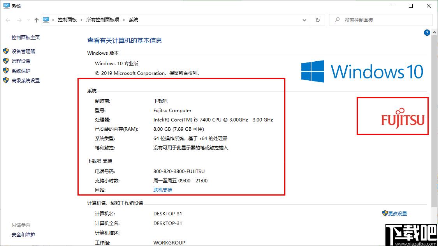Click the vertical scrollbar thumb
438x246 pixels.
(x=434, y=121)
